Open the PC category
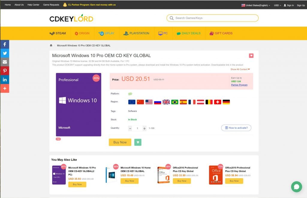Screen dimensions: 307x198 [163, 33]
